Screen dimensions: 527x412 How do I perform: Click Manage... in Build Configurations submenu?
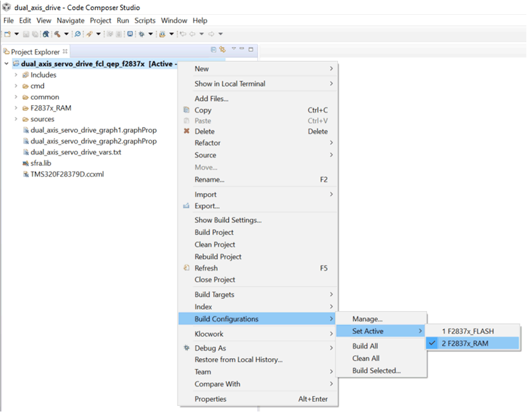[367, 318]
